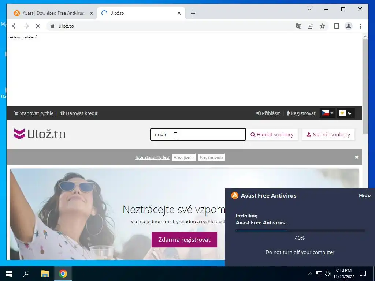Screen dimensions: 375x281
Task: Click the Hledat soubory button
Action: (x=272, y=135)
